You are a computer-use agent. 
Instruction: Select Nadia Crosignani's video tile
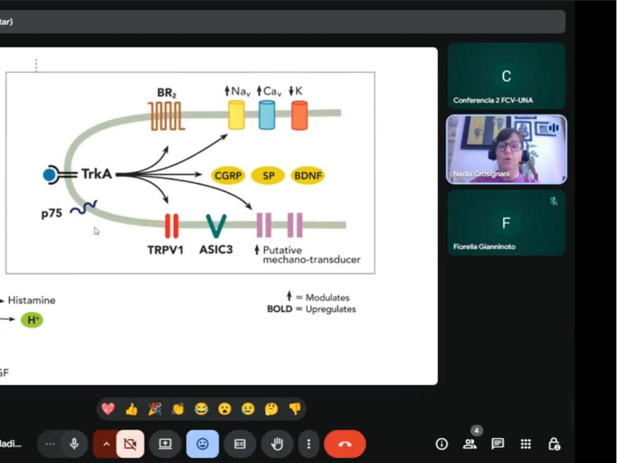pyautogui.click(x=506, y=149)
